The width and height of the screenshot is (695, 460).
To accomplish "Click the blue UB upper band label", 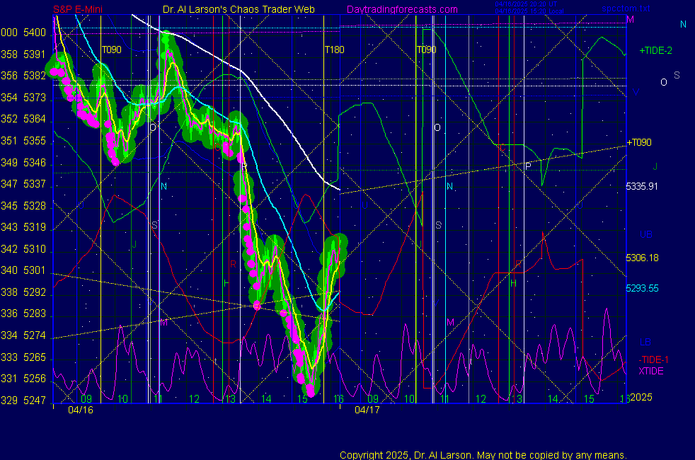I will point(645,234).
